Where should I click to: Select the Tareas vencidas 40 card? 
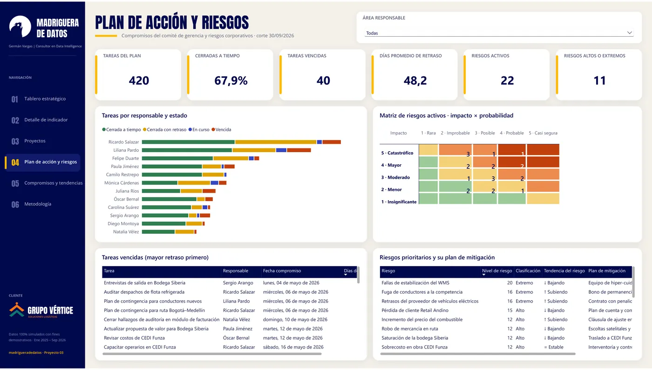323,74
